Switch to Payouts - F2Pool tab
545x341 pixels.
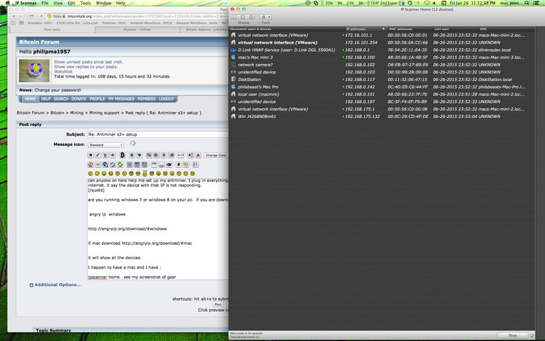click(137, 29)
